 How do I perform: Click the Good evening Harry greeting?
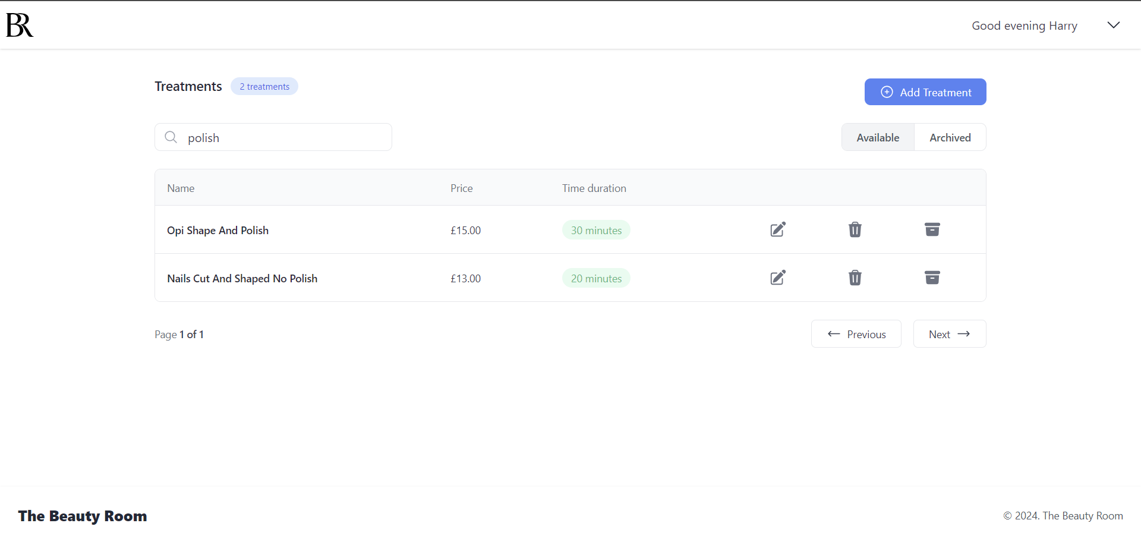(x=1024, y=26)
